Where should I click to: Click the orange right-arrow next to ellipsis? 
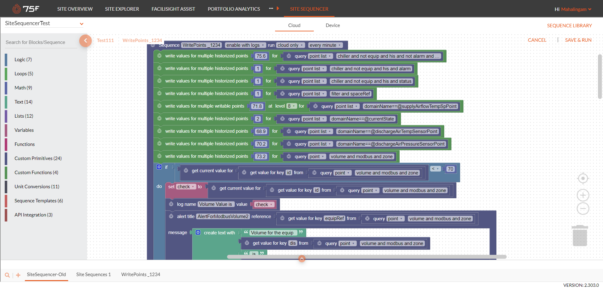pos(278,8)
